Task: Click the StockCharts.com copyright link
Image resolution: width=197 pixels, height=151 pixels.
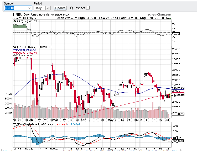Action: click(159, 14)
